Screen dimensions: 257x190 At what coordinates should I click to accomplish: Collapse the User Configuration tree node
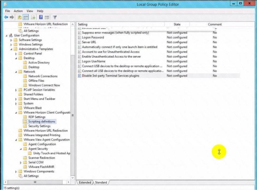[x=7, y=36]
